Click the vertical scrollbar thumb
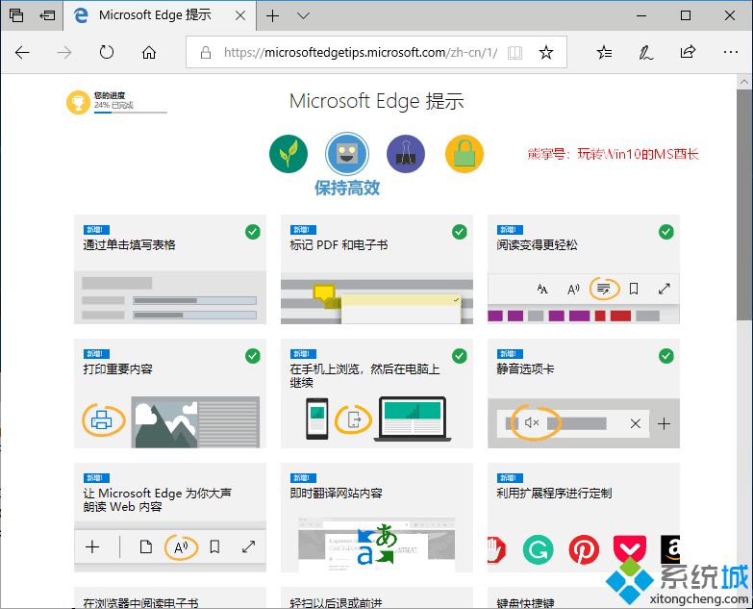This screenshot has height=609, width=753. point(744,204)
